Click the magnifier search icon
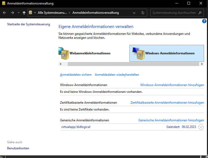 pyautogui.click(x=200, y=13)
